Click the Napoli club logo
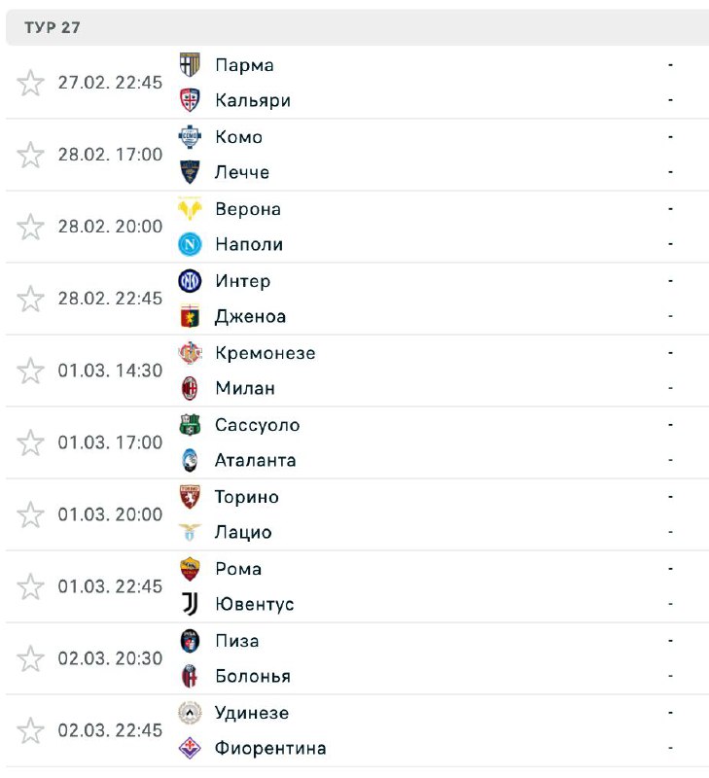Viewport: 709px width, 778px height. pos(190,244)
